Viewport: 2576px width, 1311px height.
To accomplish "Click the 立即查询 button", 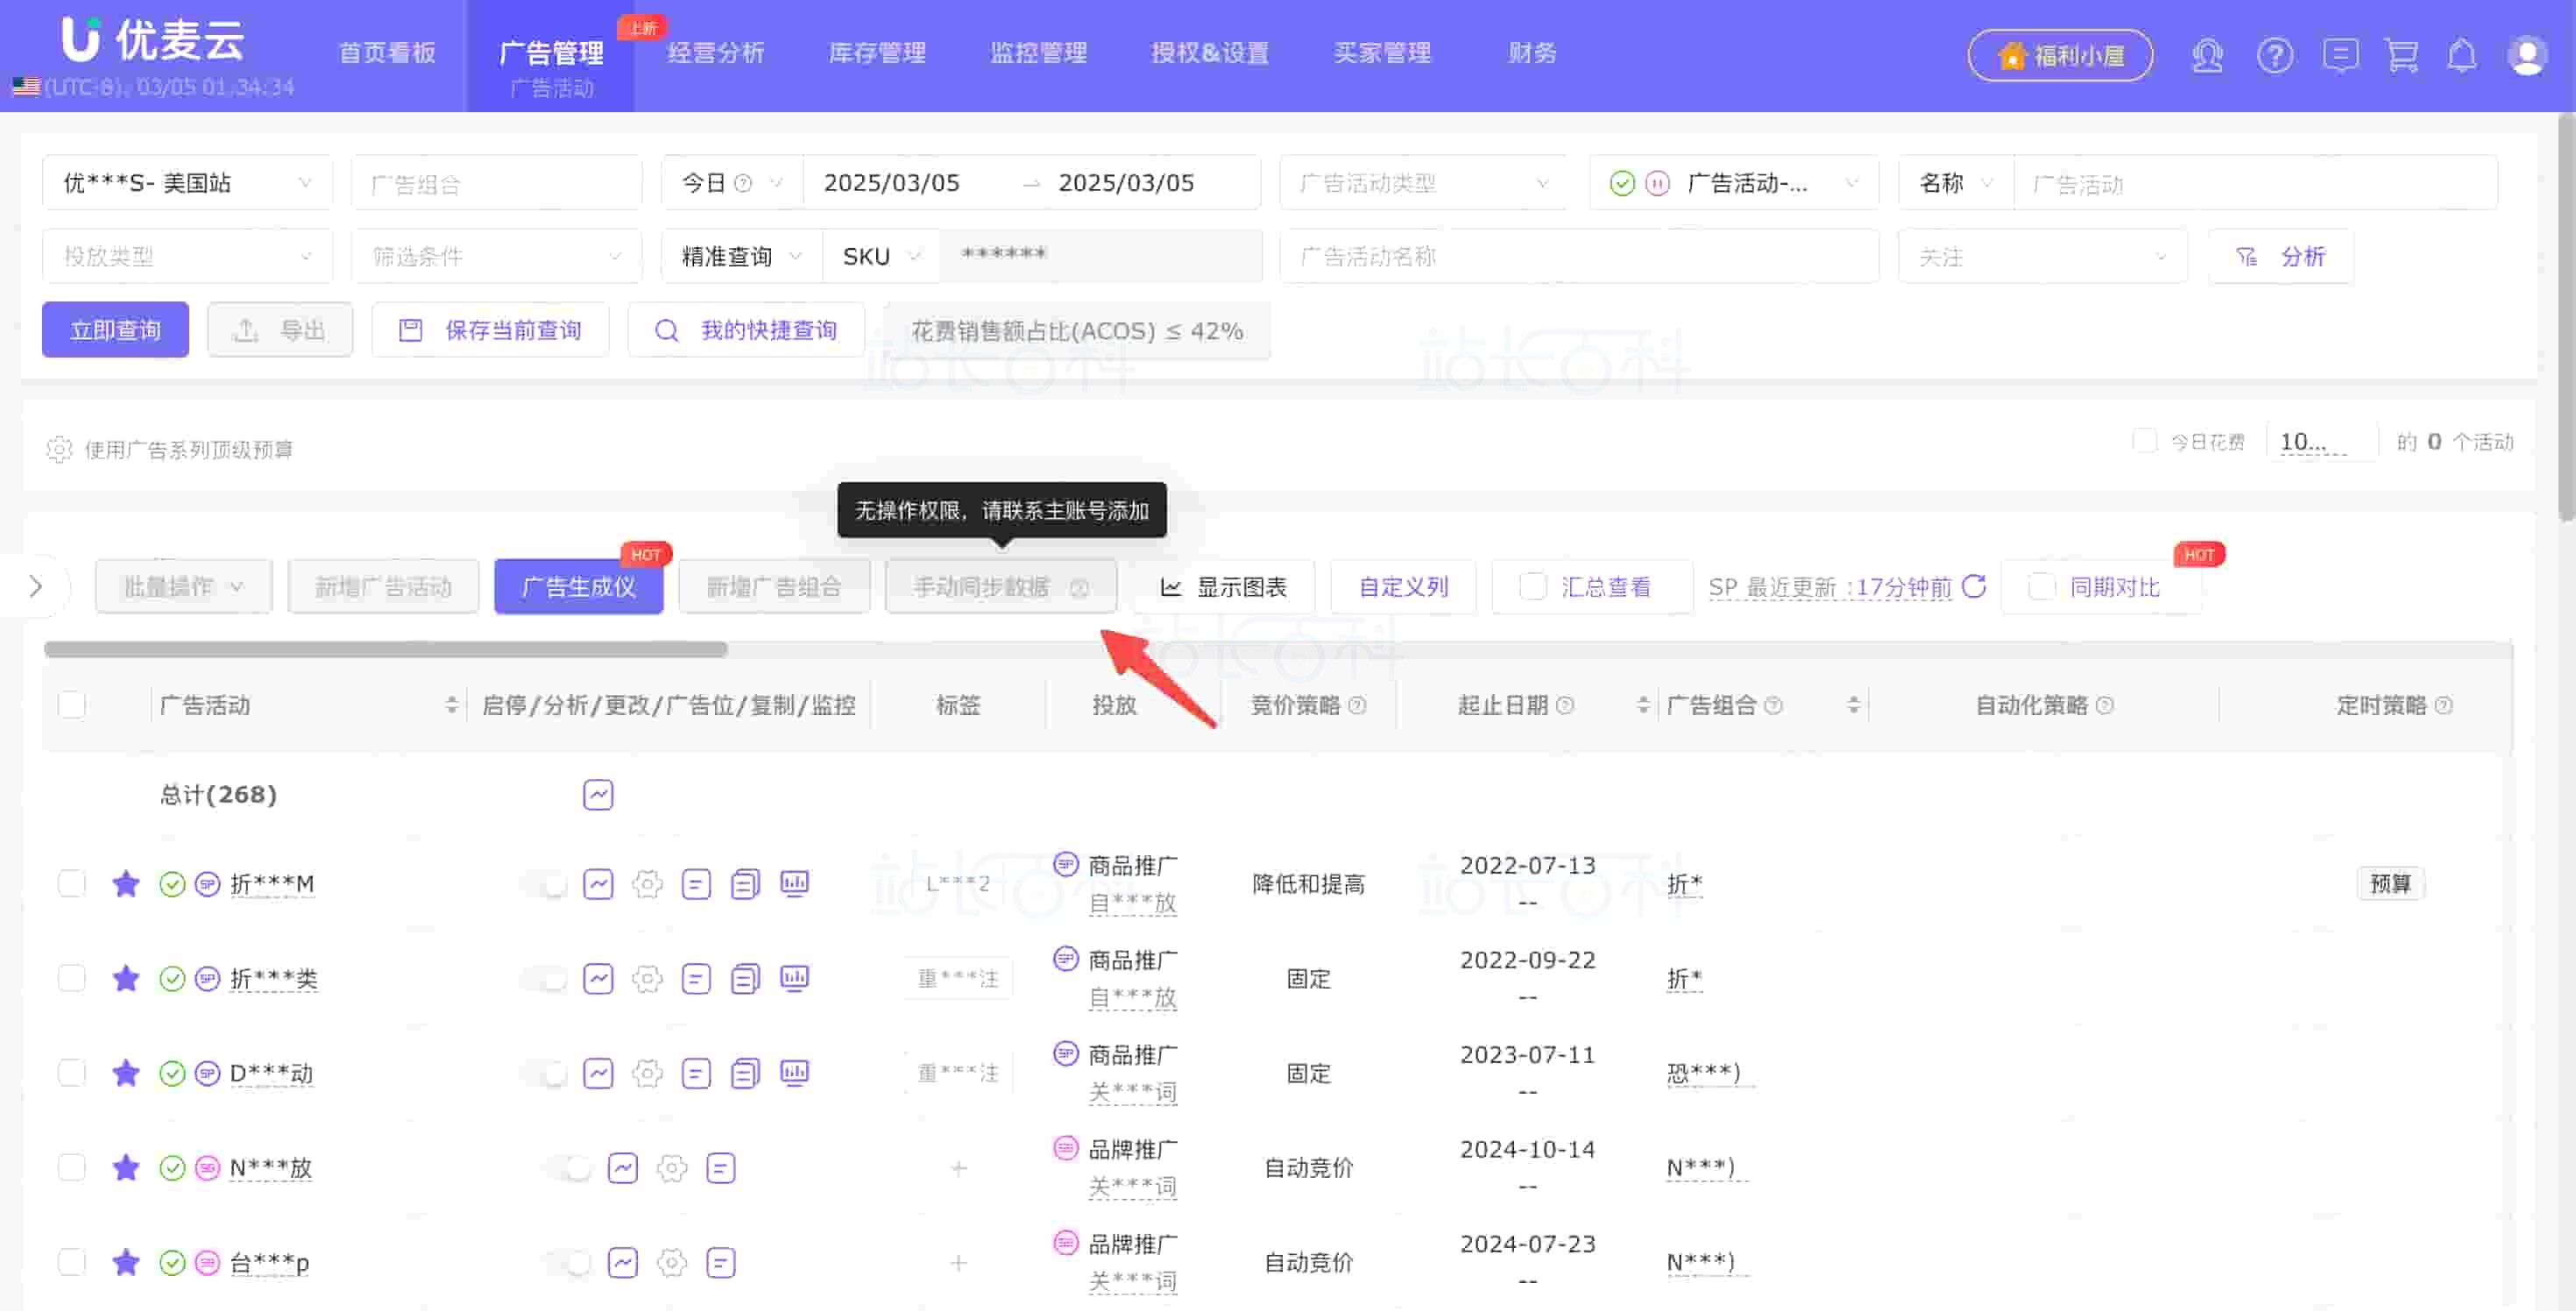I will (x=115, y=330).
